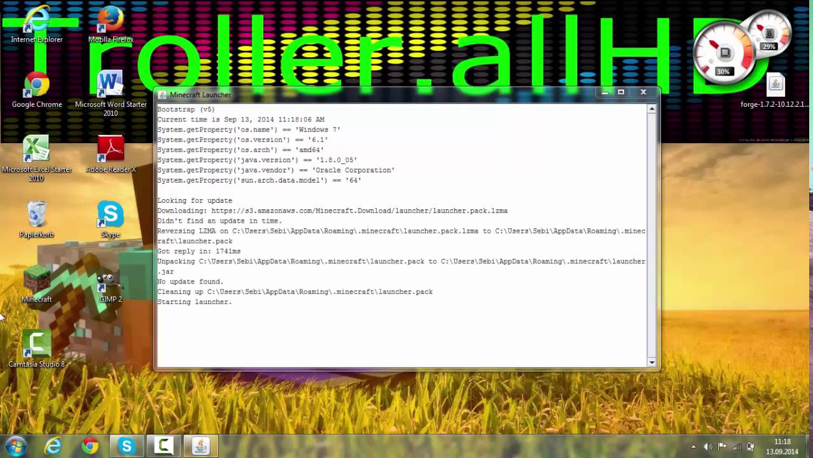Show hidden tray icons arrow
Screen dimensions: 813x458
point(693,447)
